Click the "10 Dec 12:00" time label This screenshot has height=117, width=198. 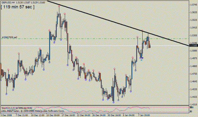[x=38, y=115]
